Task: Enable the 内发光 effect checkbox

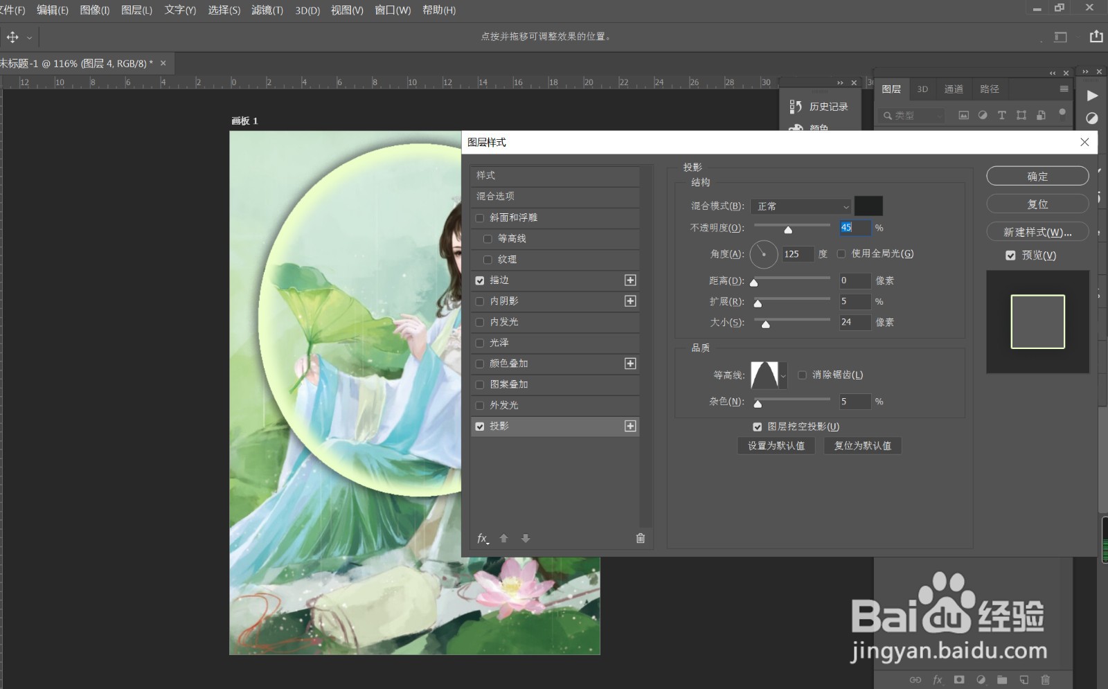Action: 480,322
